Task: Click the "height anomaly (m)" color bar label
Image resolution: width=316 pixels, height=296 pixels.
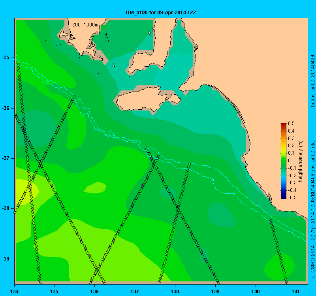Action: [301, 161]
